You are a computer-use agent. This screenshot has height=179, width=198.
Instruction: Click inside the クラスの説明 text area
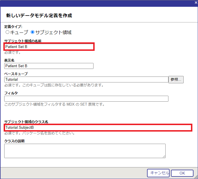84,151
